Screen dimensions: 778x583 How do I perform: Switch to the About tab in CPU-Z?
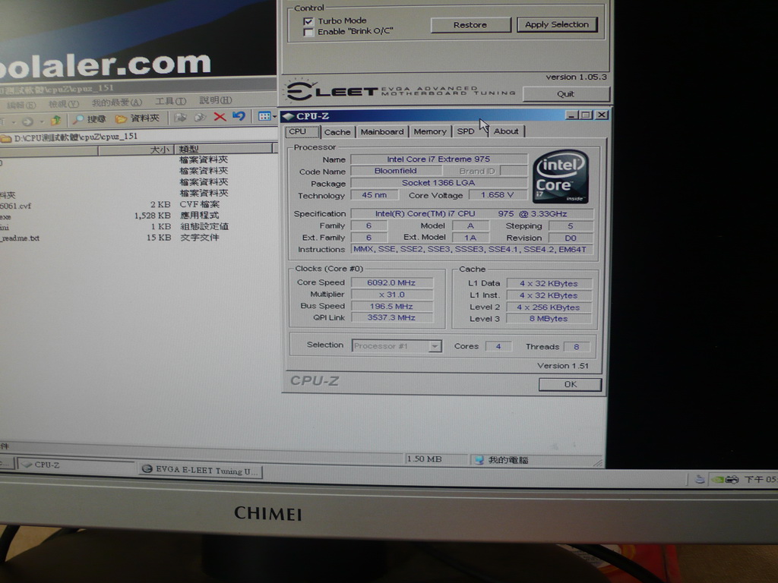coord(506,131)
